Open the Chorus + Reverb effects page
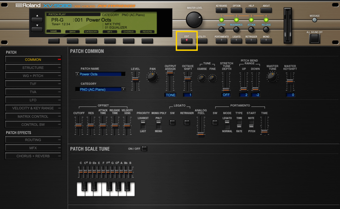Screen dimensions: 340x209 (33, 156)
